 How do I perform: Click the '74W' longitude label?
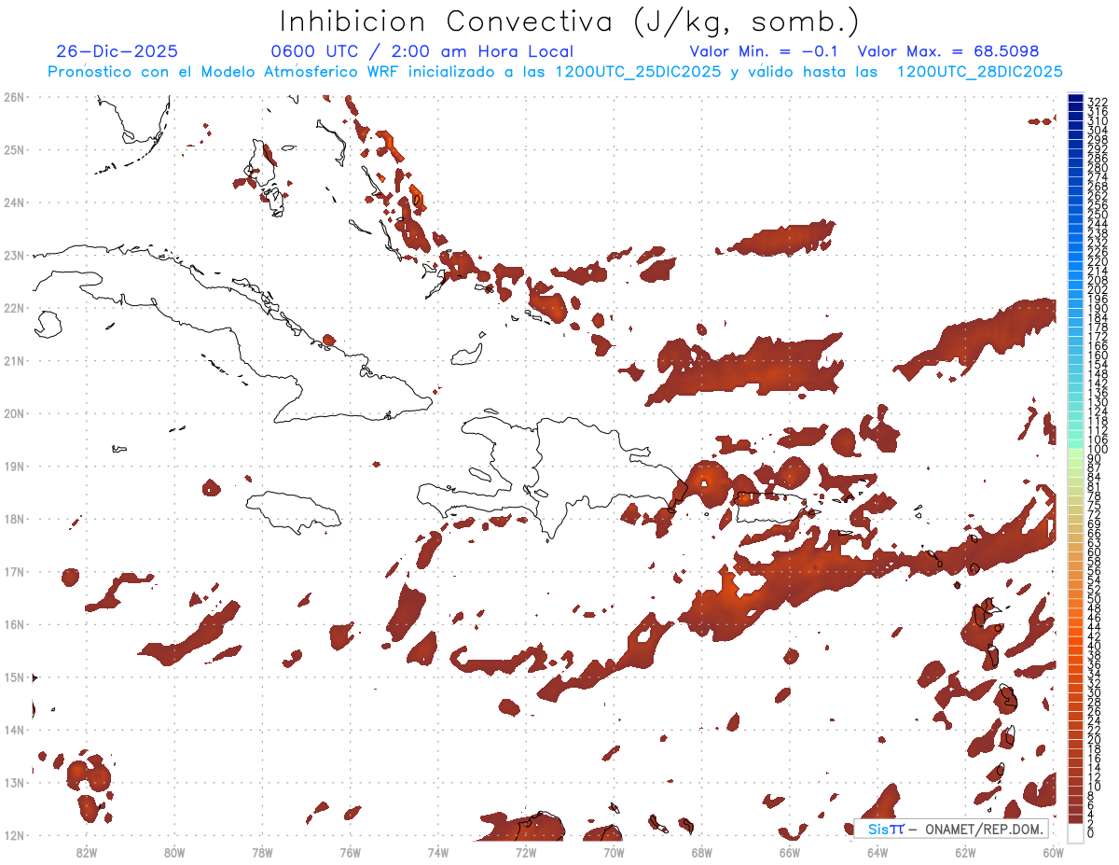pyautogui.click(x=438, y=852)
